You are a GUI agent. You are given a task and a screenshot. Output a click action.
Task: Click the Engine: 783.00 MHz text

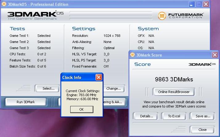(81, 95)
